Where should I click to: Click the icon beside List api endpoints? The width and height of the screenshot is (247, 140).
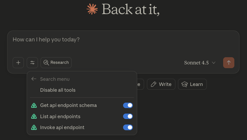34,116
